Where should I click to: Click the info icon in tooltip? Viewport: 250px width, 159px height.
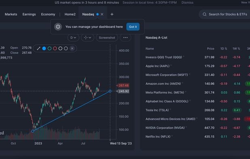tap(58, 27)
